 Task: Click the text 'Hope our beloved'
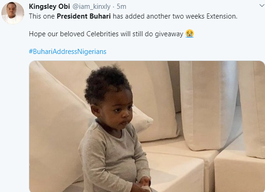(57, 34)
